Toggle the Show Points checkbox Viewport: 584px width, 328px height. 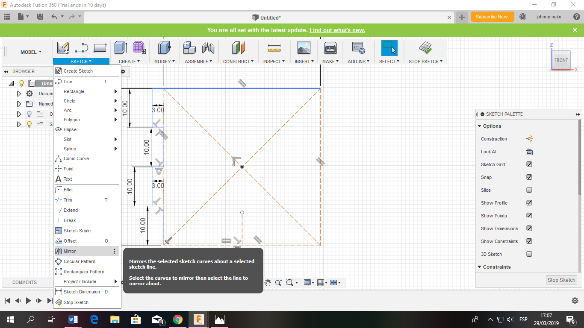[x=529, y=216]
